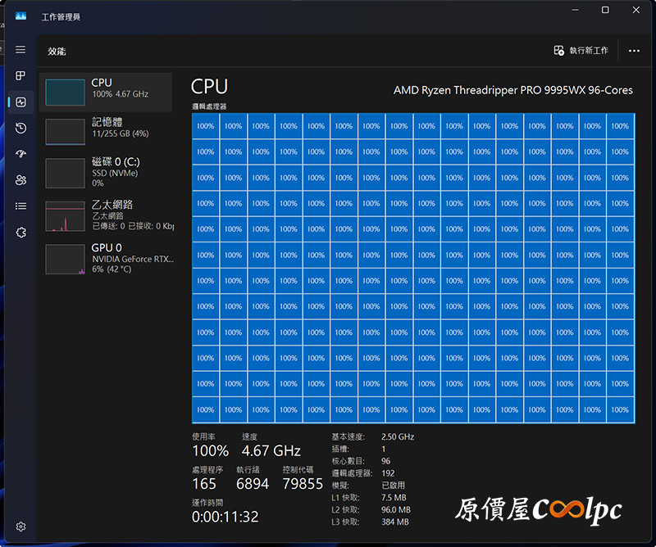This screenshot has width=656, height=547.
Task: Click the GPU 6% (42 °C) text
Action: click(x=112, y=269)
